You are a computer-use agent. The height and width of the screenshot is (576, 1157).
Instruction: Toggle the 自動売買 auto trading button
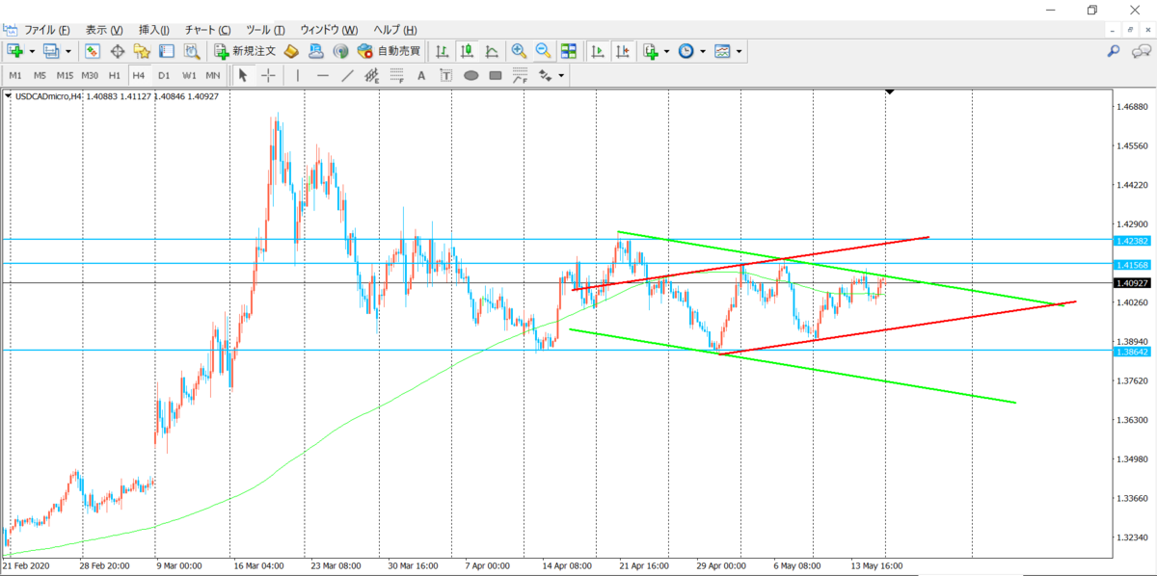point(389,51)
